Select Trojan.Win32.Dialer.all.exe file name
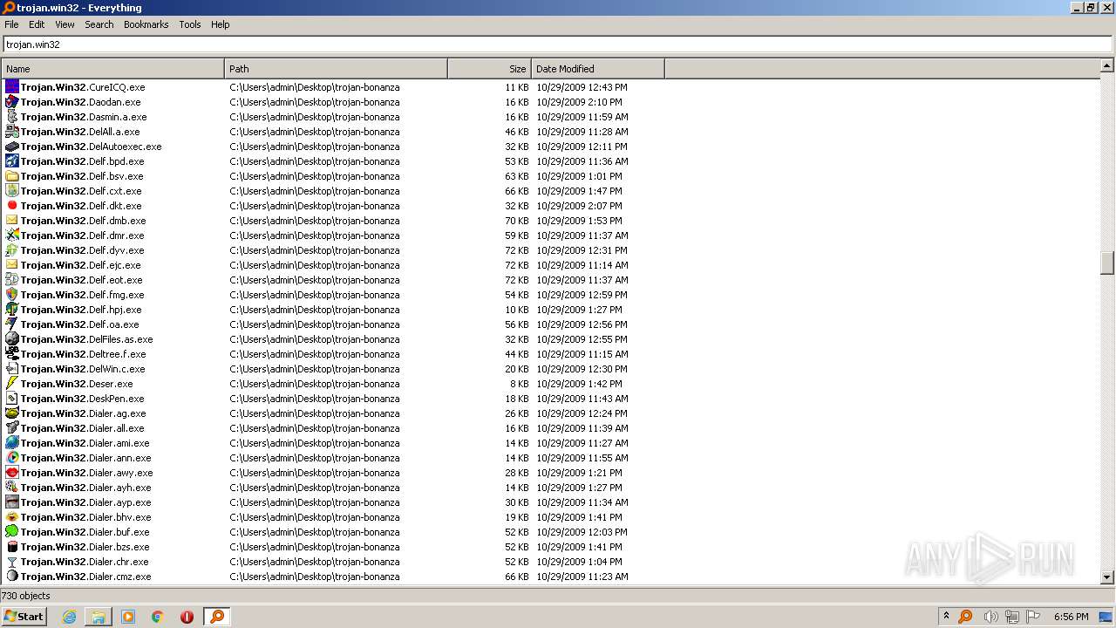 (83, 428)
